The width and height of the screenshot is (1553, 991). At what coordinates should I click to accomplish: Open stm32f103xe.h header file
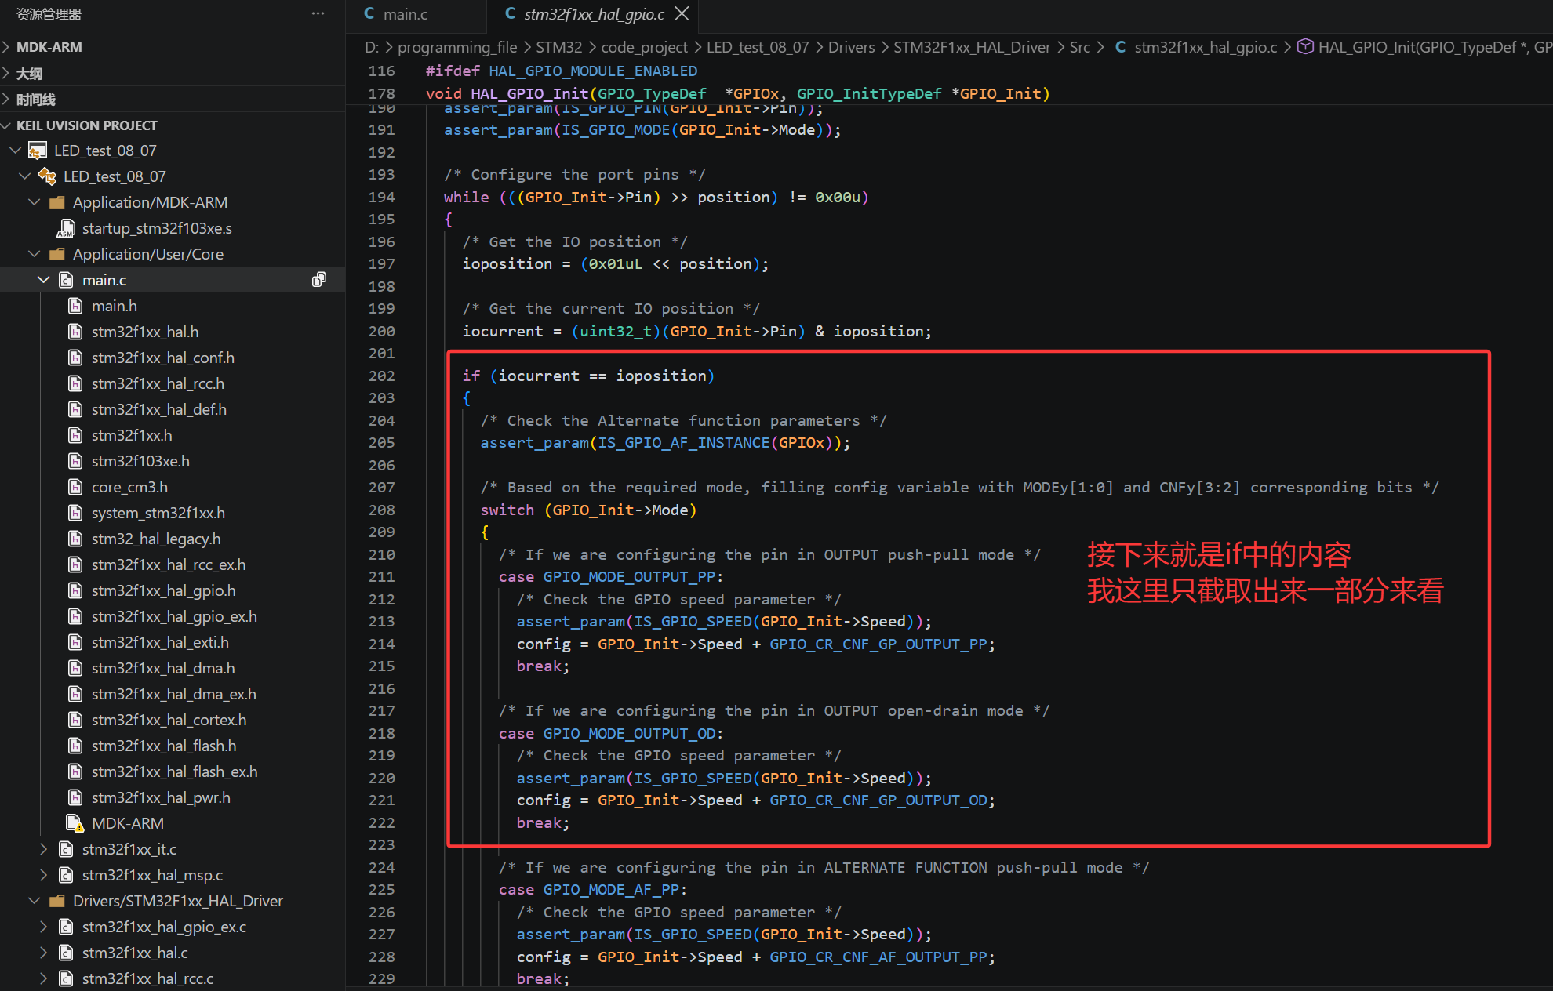[x=140, y=460]
